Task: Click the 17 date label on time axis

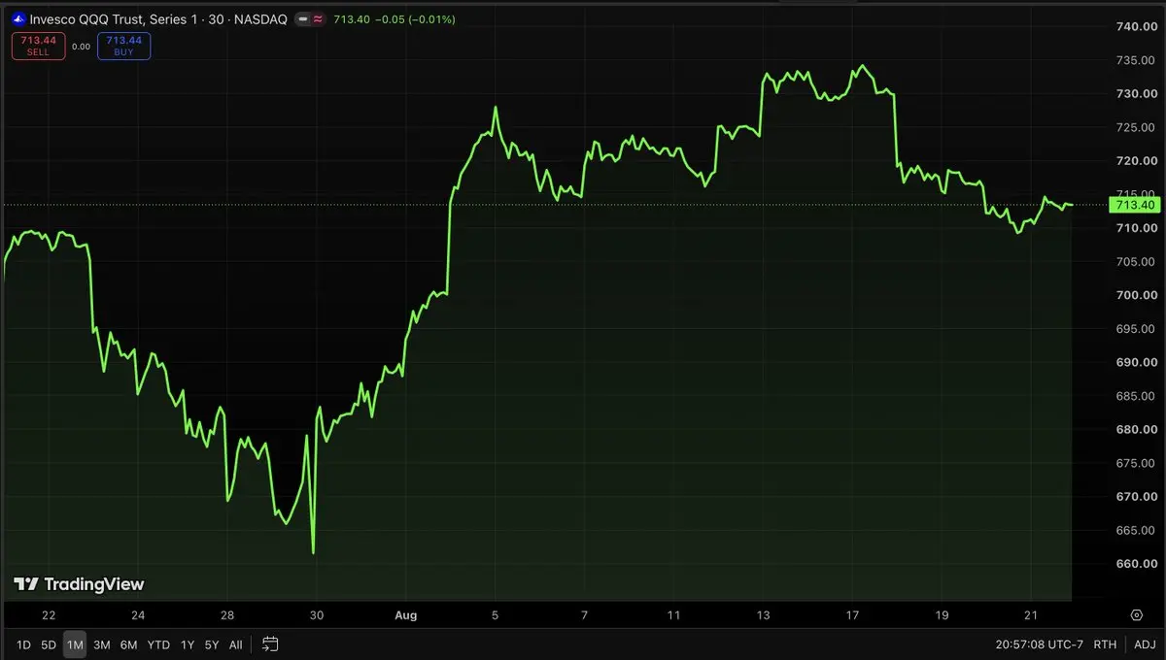Action: pos(852,615)
